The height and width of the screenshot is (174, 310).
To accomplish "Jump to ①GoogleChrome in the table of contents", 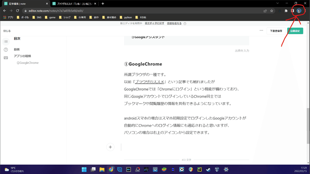I will click(x=28, y=63).
